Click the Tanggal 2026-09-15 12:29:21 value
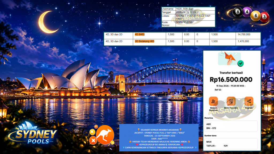Viewport: 274px width, 154px height. (x=188, y=12)
